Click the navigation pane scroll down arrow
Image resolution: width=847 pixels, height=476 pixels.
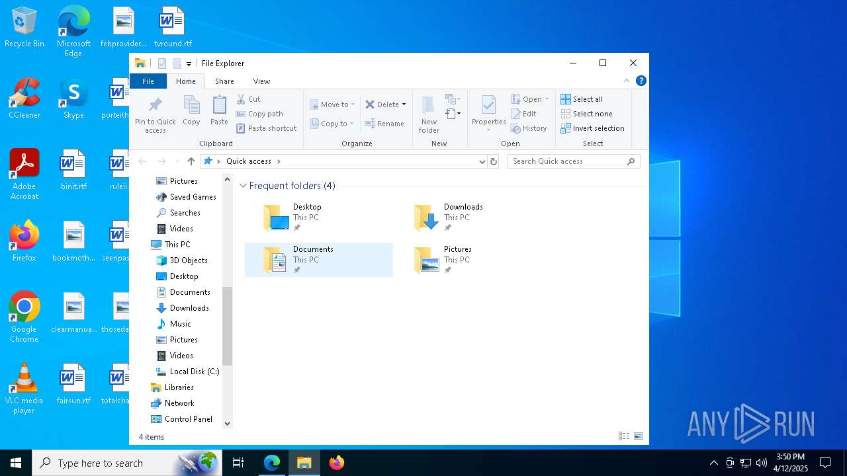pyautogui.click(x=228, y=424)
